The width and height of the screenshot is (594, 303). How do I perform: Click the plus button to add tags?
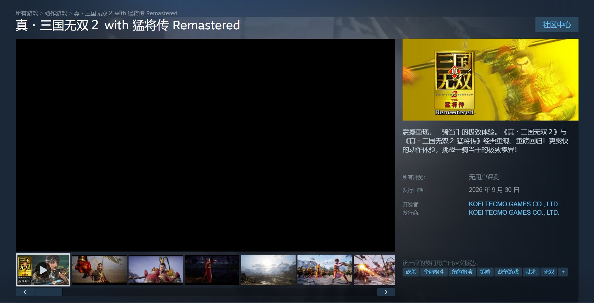(x=563, y=272)
